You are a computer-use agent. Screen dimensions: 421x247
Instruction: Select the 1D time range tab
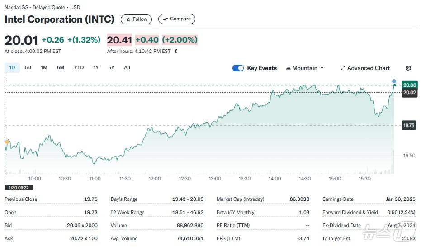pos(12,68)
